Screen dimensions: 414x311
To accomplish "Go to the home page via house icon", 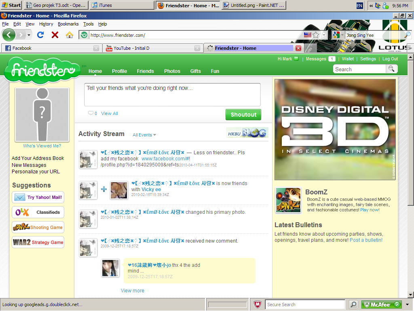I will point(70,35).
